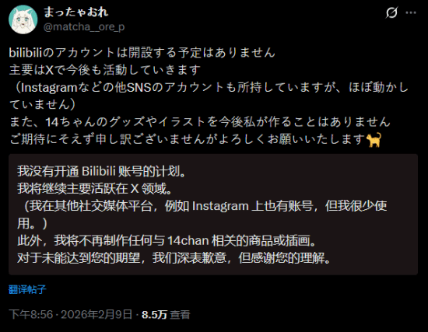Click the line 主要はXで今後も活動していきます
The height and width of the screenshot is (332, 428).
[105, 70]
